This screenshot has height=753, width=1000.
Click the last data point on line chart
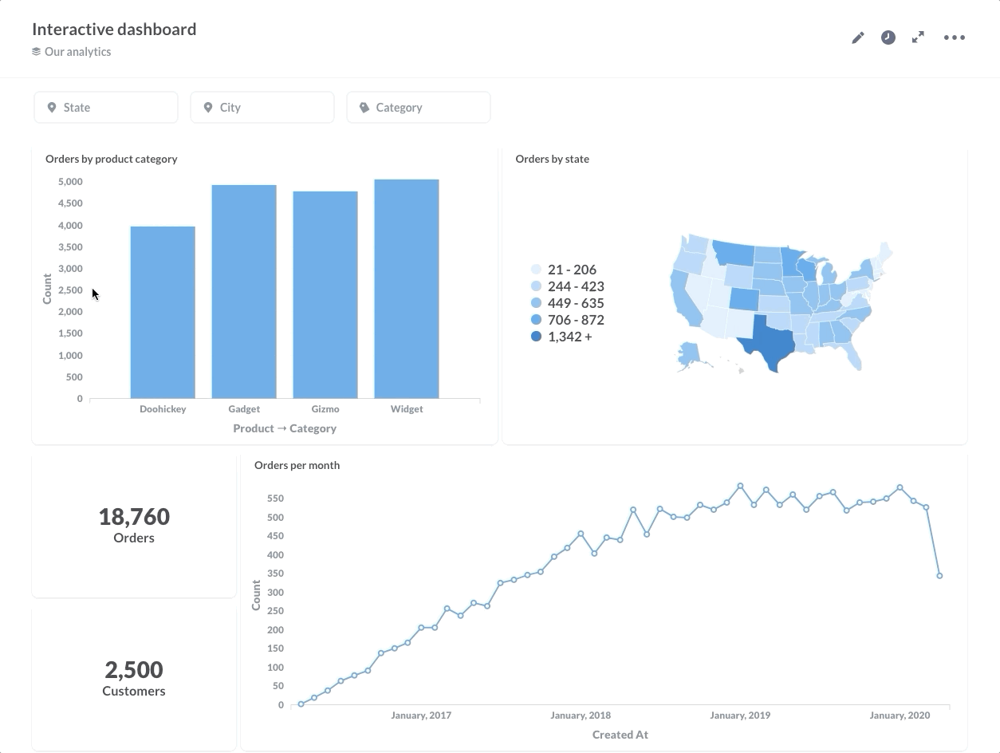(x=939, y=576)
